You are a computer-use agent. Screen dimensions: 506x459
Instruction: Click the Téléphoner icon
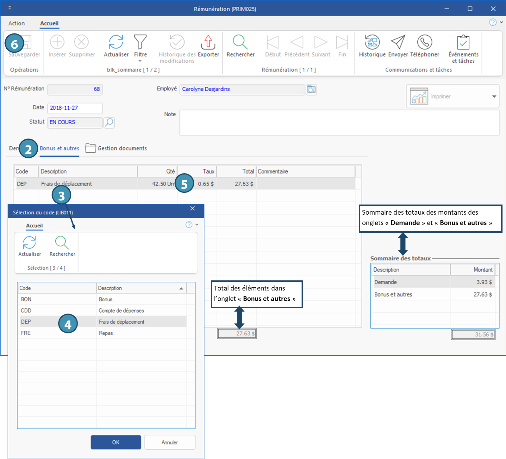(424, 42)
